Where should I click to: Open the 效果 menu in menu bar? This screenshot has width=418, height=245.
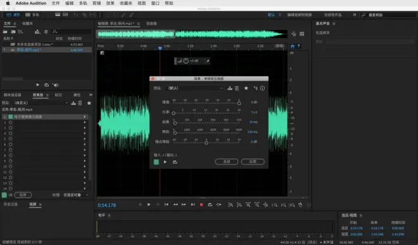click(x=110, y=3)
